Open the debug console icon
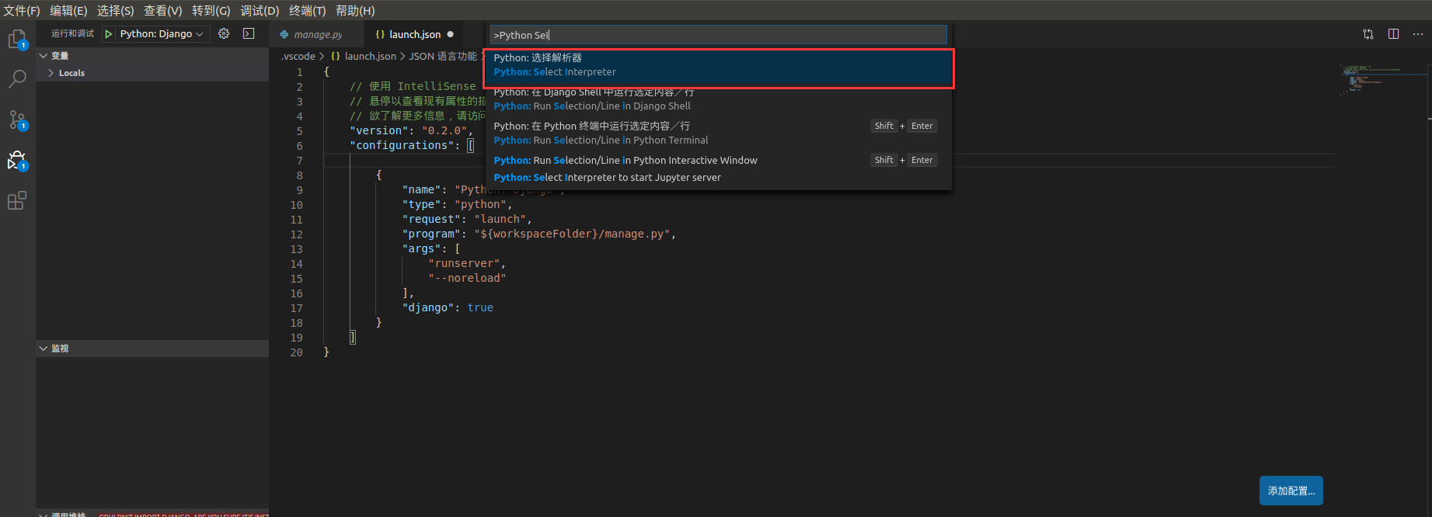1432x517 pixels. pyautogui.click(x=249, y=33)
